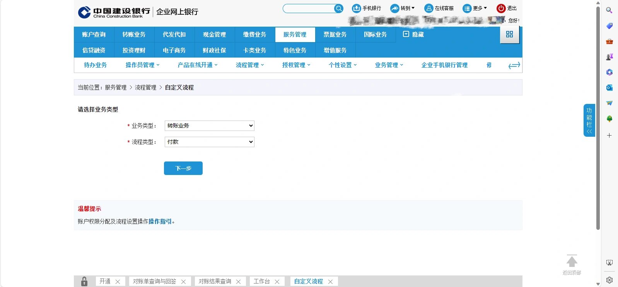Close the 对账单查询与回签 tab
618x287 pixels.
[184, 282]
